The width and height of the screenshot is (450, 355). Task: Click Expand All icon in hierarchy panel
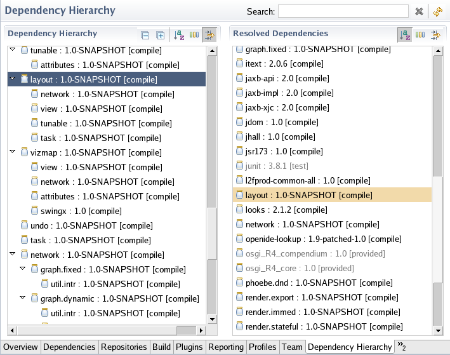point(161,36)
